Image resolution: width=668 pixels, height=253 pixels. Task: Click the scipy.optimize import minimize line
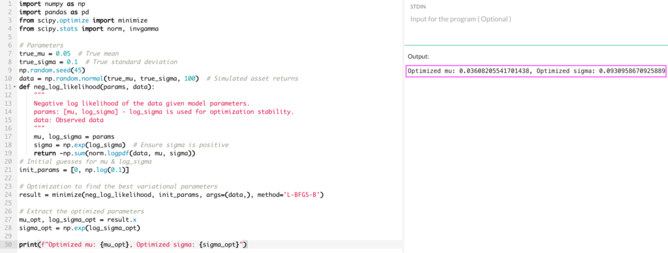click(x=83, y=20)
